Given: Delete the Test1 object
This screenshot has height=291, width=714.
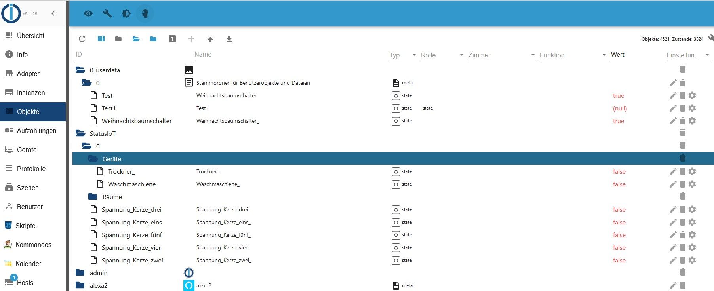Looking at the screenshot, I should [683, 108].
